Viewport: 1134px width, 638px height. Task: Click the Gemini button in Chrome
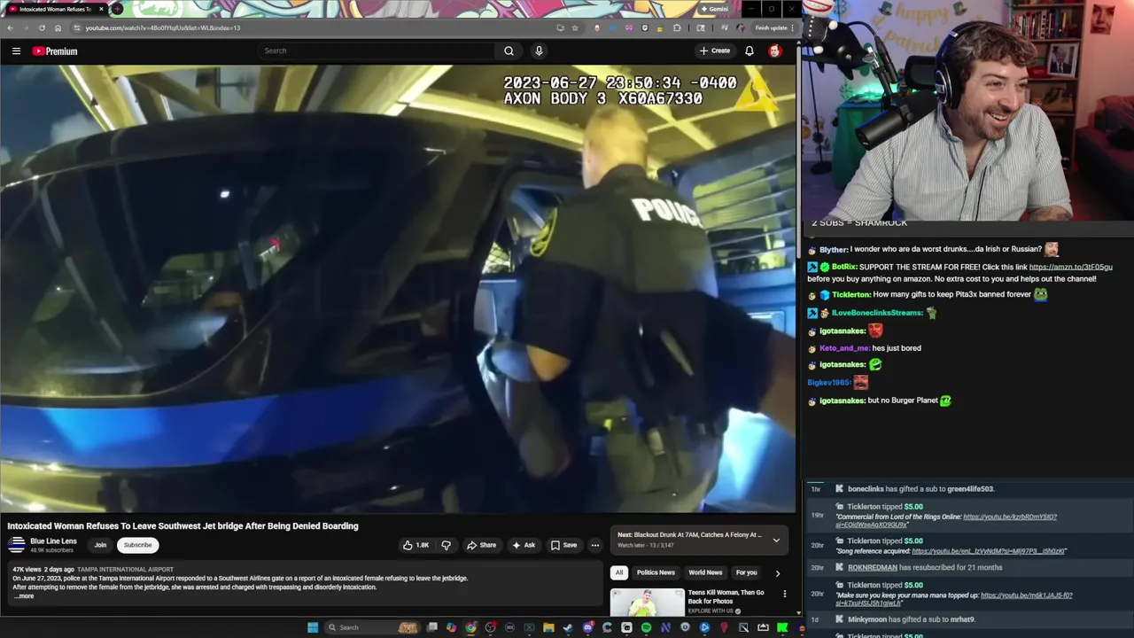[x=714, y=9]
